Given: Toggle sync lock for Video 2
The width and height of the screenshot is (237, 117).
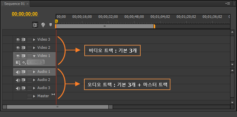Looking at the screenshot, I should [23, 48].
